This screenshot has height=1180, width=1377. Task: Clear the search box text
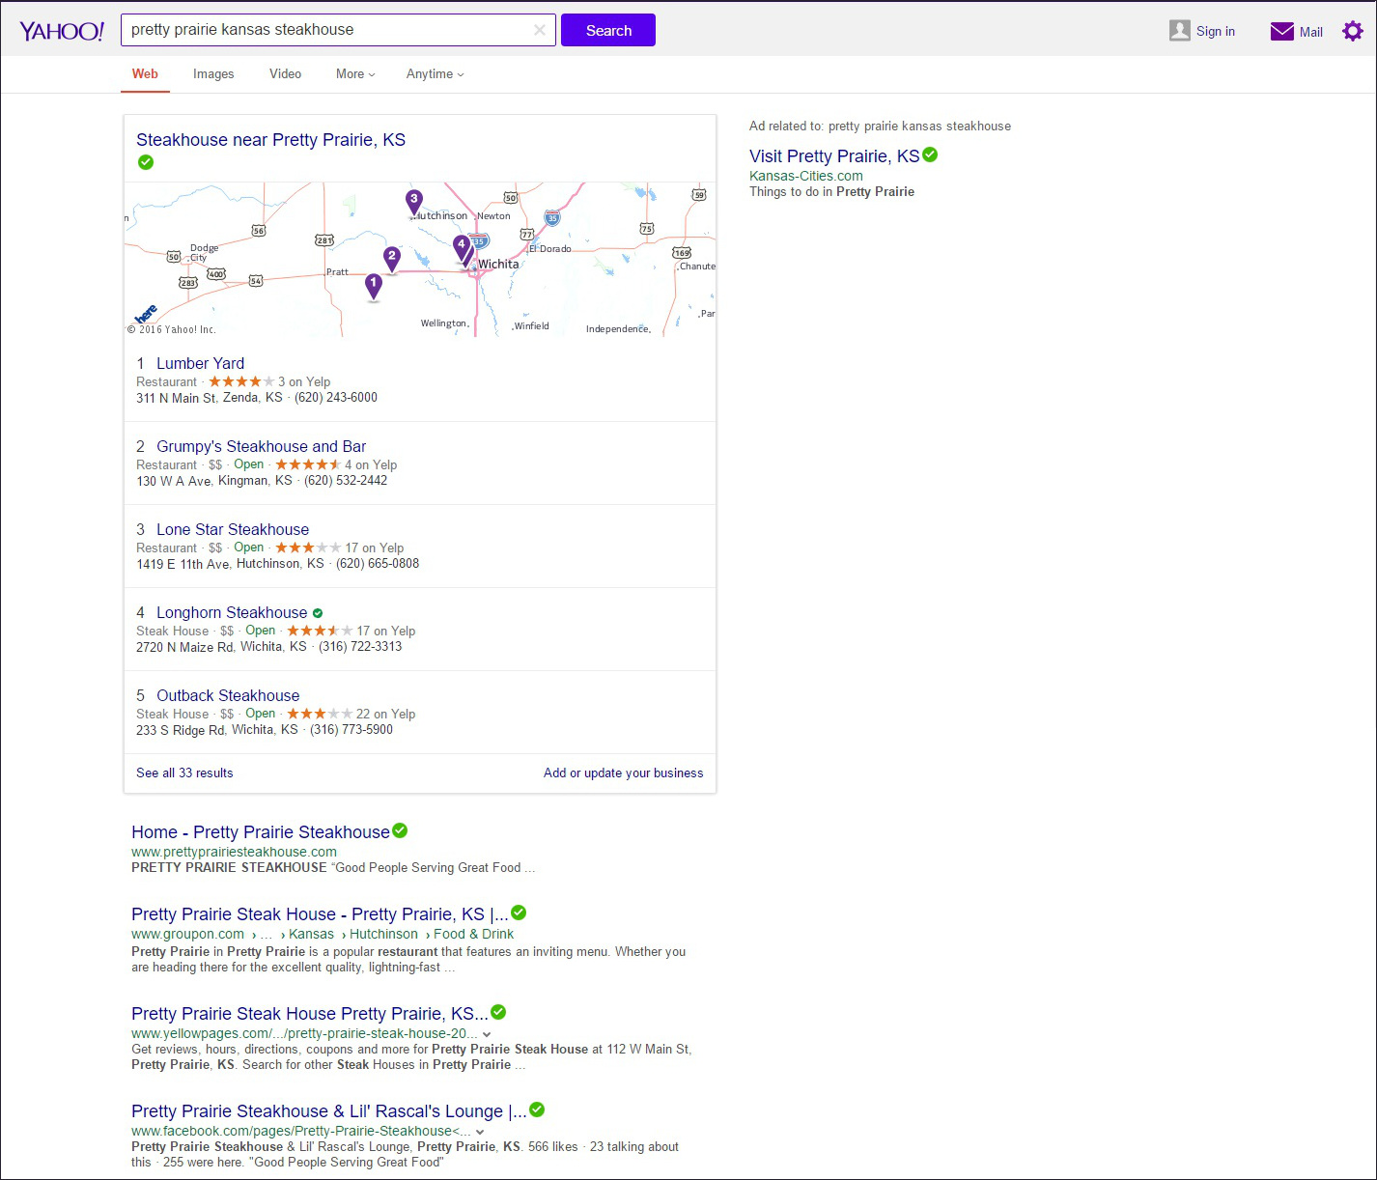point(539,30)
